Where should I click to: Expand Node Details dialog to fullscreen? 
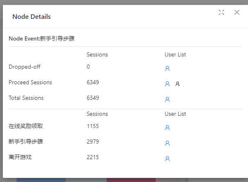(x=221, y=12)
